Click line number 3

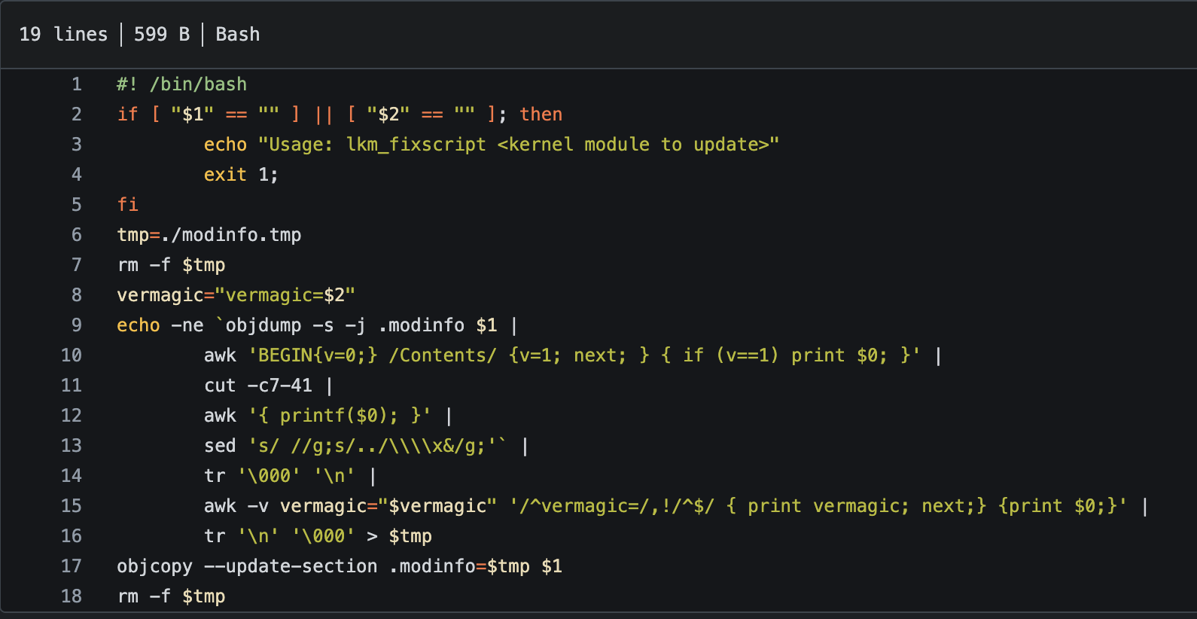77,145
